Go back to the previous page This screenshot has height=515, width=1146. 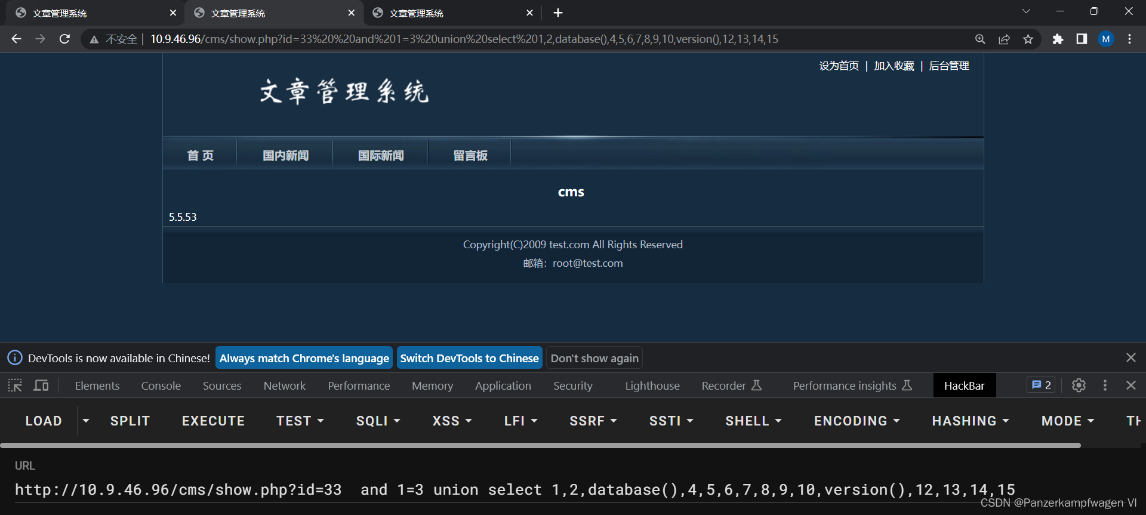tap(16, 39)
